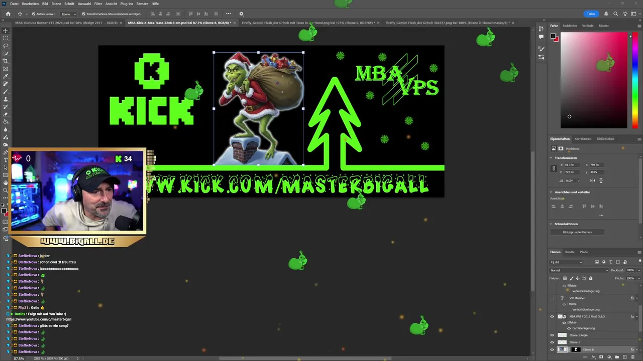This screenshot has width=643, height=361.
Task: Select the Type tool in the toolbox
Action: click(6, 160)
